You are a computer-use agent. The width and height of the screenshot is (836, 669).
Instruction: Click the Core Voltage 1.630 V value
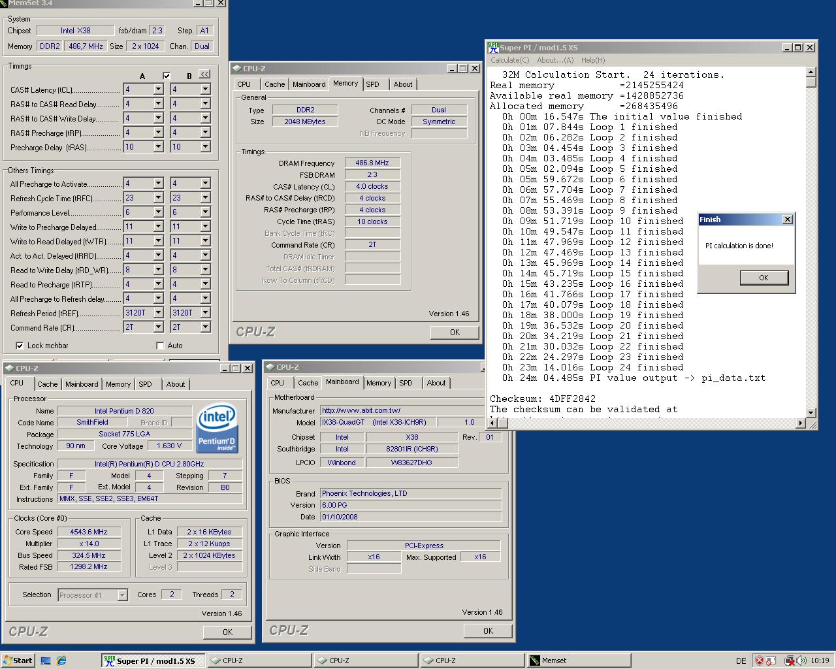pos(169,446)
